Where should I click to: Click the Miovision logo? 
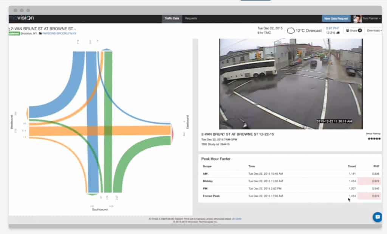[x=22, y=18]
